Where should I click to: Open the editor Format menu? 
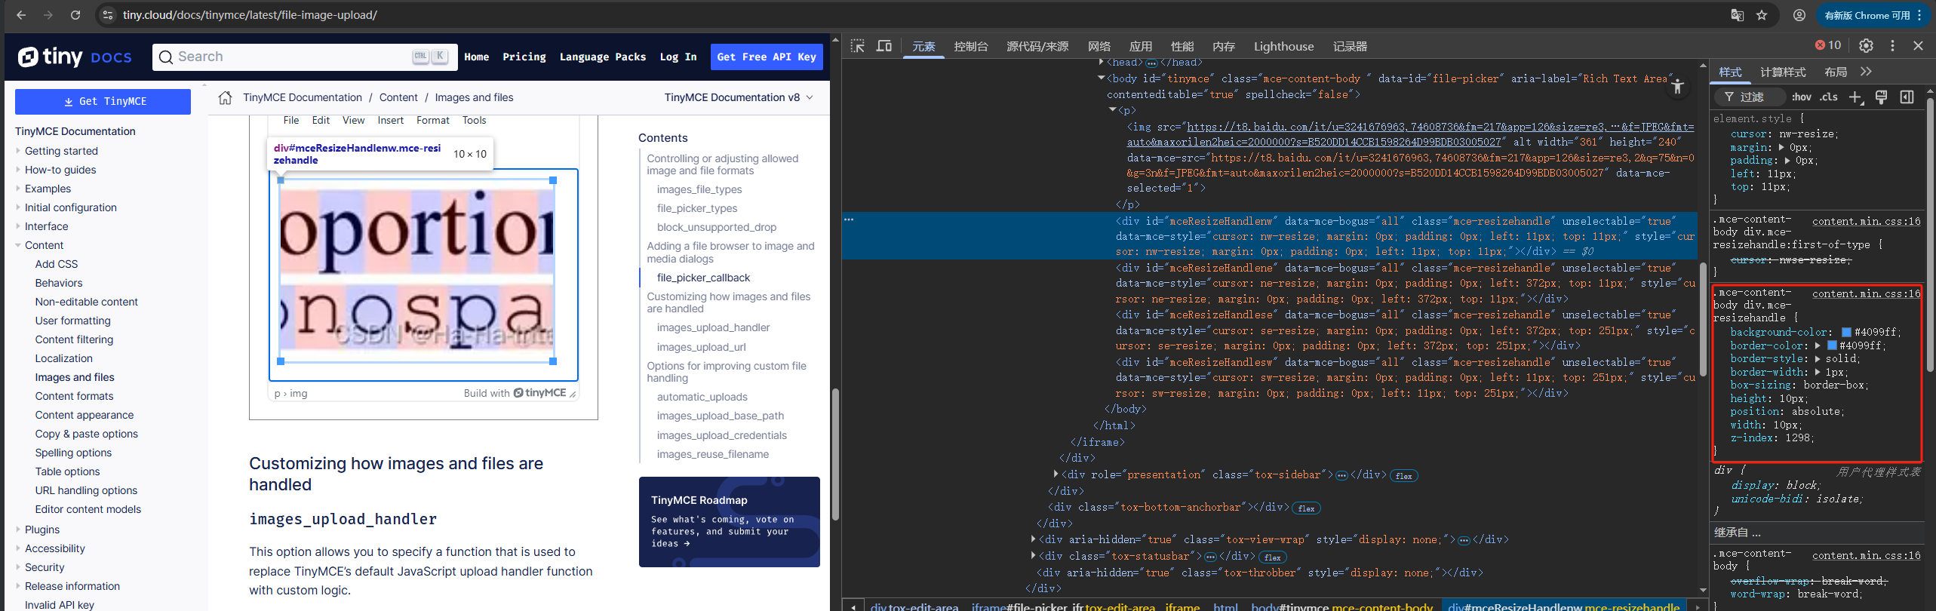pos(432,121)
